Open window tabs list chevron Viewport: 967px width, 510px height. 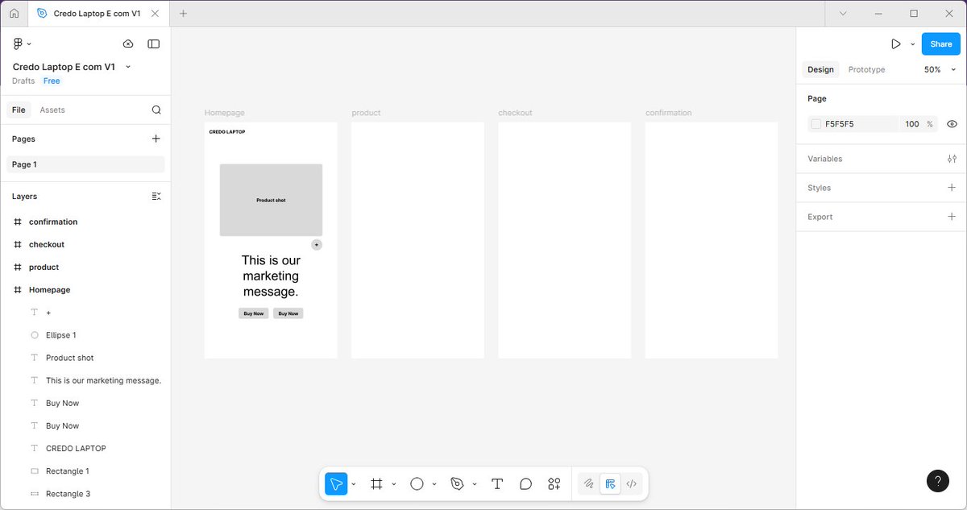[x=843, y=14]
